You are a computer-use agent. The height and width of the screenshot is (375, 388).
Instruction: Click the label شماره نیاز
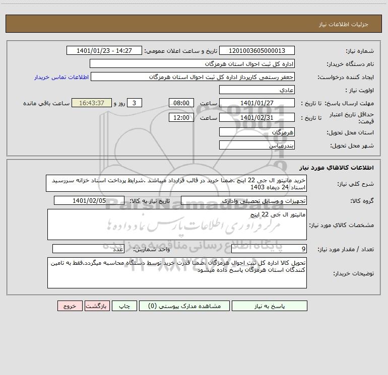tap(360, 51)
